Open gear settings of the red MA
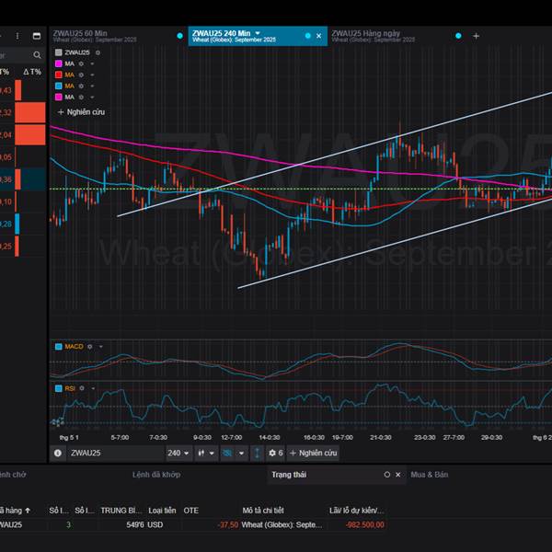The image size is (552, 552). (x=81, y=75)
